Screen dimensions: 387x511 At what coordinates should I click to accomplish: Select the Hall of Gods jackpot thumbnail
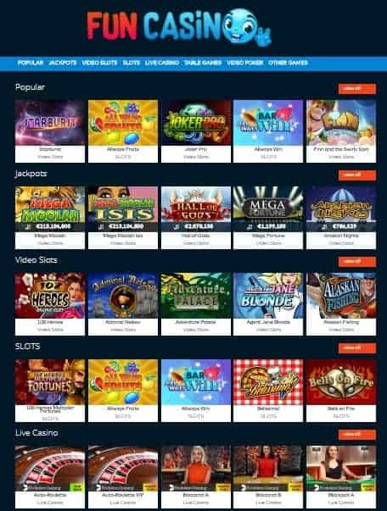click(196, 218)
